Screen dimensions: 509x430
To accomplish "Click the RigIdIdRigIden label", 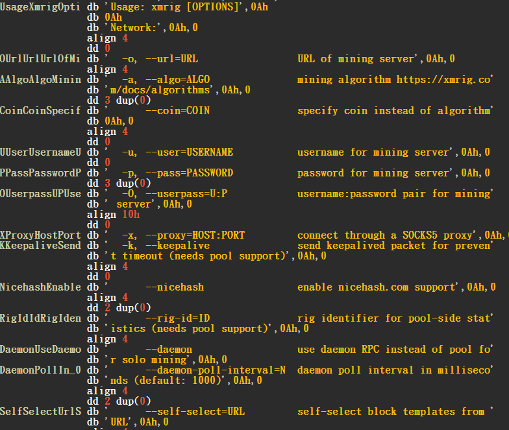I will click(x=40, y=318).
